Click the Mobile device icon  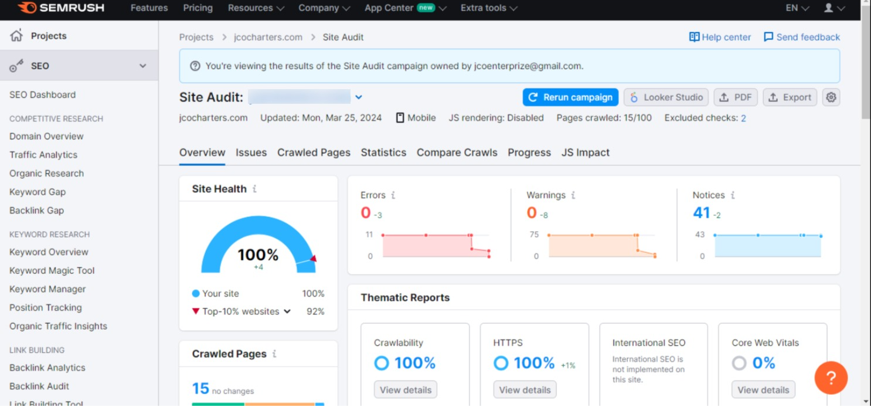click(400, 118)
